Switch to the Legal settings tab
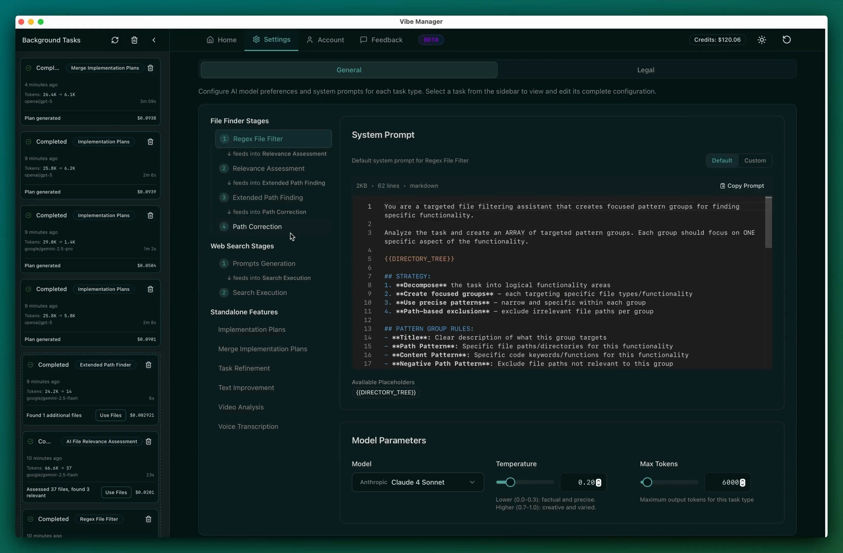Image resolution: width=843 pixels, height=553 pixels. tap(646, 70)
